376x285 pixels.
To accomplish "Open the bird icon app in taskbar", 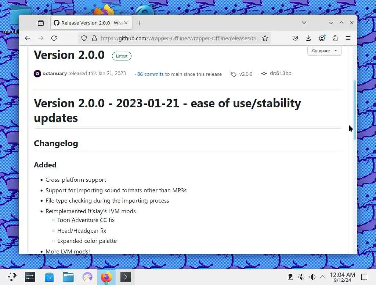I will coord(87,277).
